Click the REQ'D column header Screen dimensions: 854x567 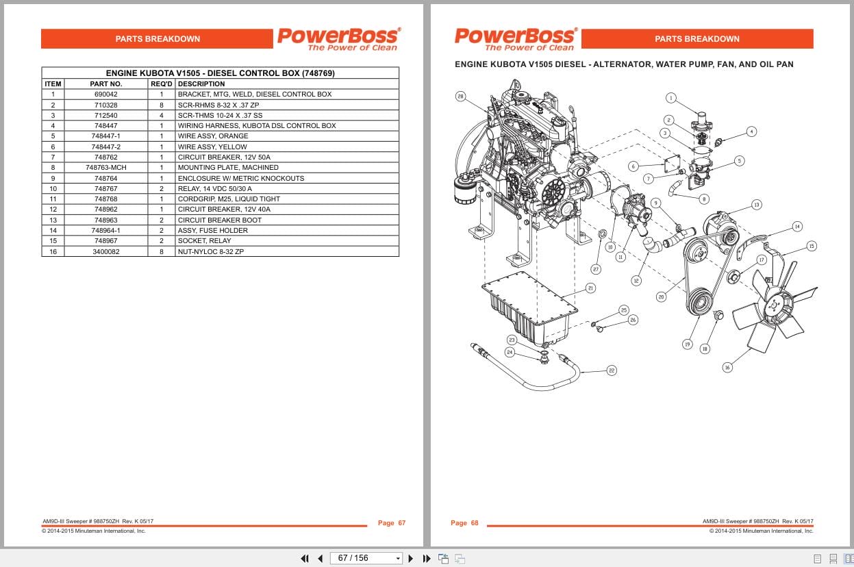(162, 84)
